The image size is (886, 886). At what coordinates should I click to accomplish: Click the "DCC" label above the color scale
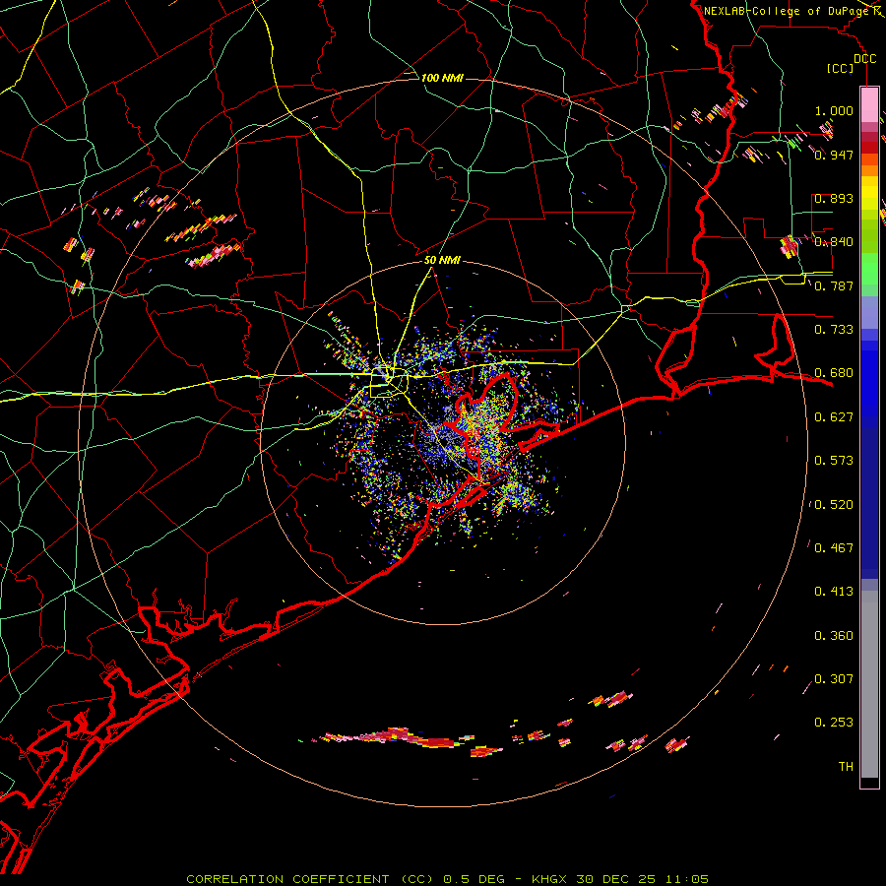point(864,59)
